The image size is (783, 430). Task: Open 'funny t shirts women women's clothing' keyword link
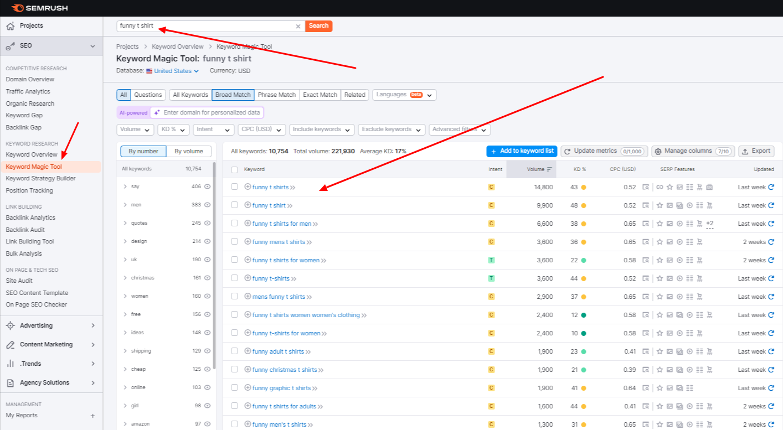point(306,315)
